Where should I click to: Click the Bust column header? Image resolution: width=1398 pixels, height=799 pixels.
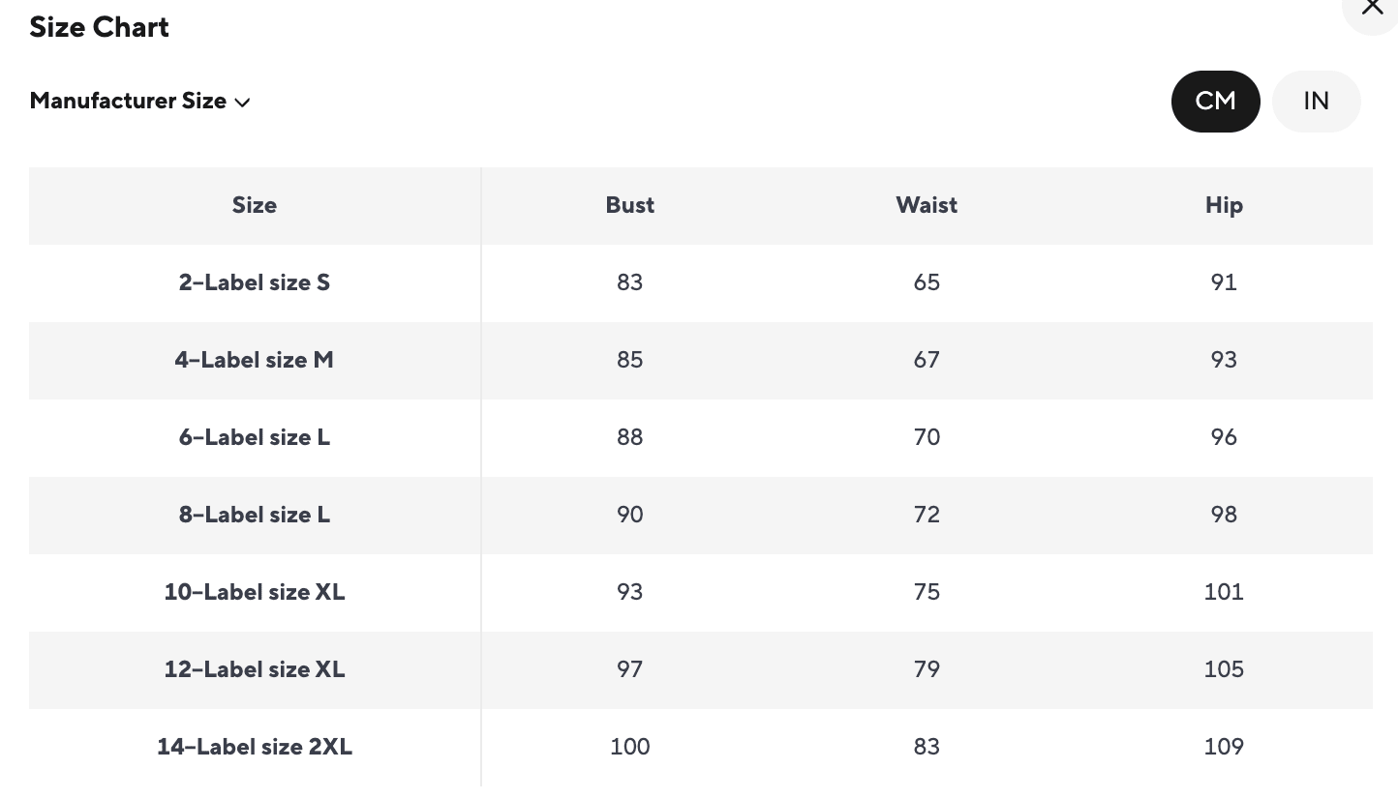629,205
